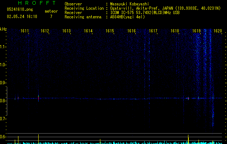The height and width of the screenshot is (144, 227).
Task: Click the red meteor echo before 1619
Action: pyautogui.click(x=188, y=98)
